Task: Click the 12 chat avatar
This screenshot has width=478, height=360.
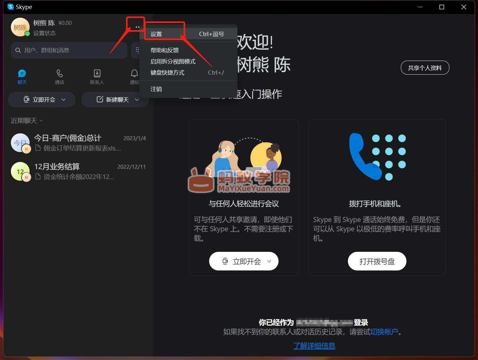Action: point(20,171)
